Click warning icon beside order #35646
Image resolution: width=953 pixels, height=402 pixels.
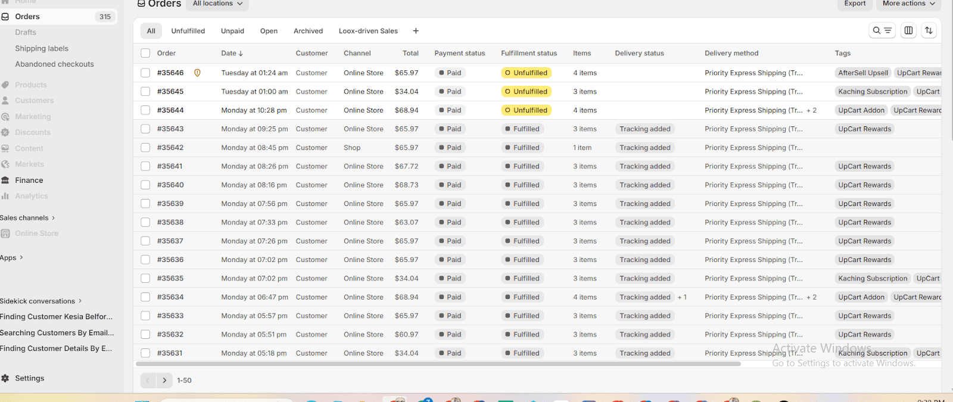[197, 73]
